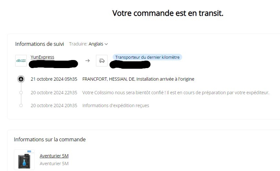
Task: Click the redacted last-mile carrier tracking number
Action: coord(130,65)
